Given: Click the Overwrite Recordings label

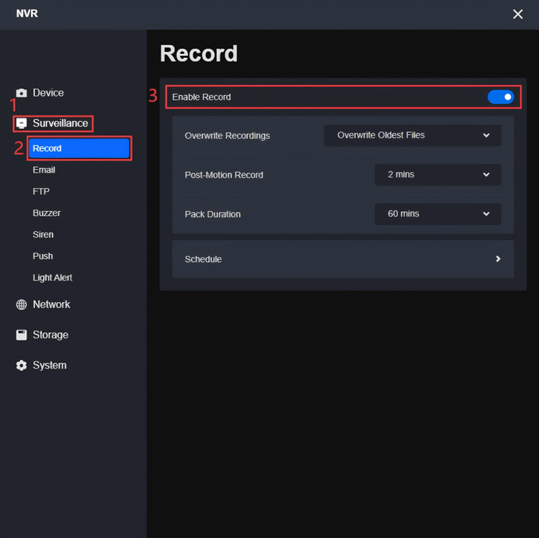Looking at the screenshot, I should 227,136.
